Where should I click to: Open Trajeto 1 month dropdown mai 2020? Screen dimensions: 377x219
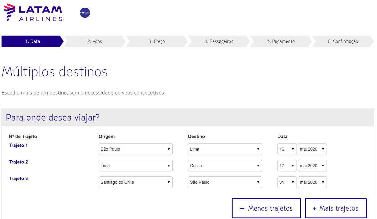312,149
